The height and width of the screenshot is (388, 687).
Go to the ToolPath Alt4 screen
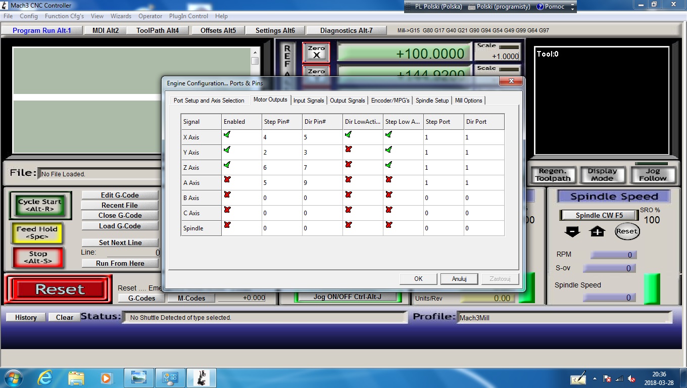(x=158, y=30)
